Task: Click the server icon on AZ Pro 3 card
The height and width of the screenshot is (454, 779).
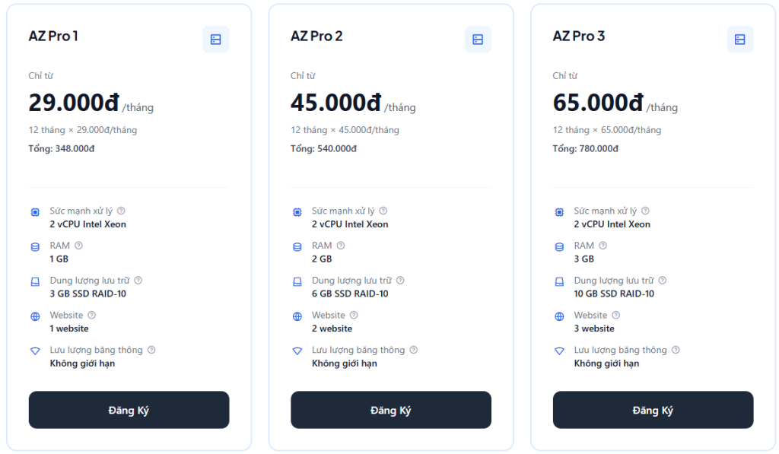Action: click(739, 40)
